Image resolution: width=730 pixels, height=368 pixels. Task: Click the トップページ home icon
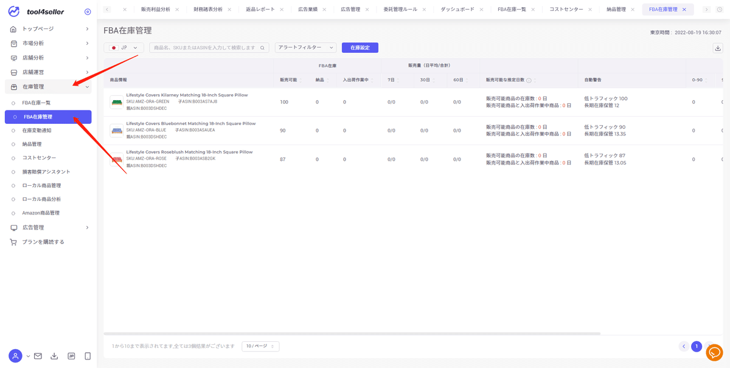[13, 28]
